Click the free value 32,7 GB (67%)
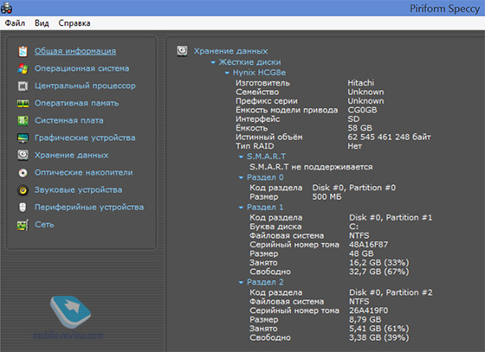The height and width of the screenshot is (352, 485). pos(379,272)
